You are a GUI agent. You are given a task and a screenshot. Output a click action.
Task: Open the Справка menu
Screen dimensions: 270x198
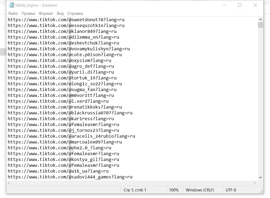click(75, 13)
